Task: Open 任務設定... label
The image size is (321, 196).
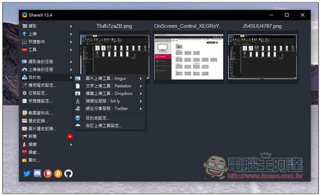Action: (x=38, y=93)
